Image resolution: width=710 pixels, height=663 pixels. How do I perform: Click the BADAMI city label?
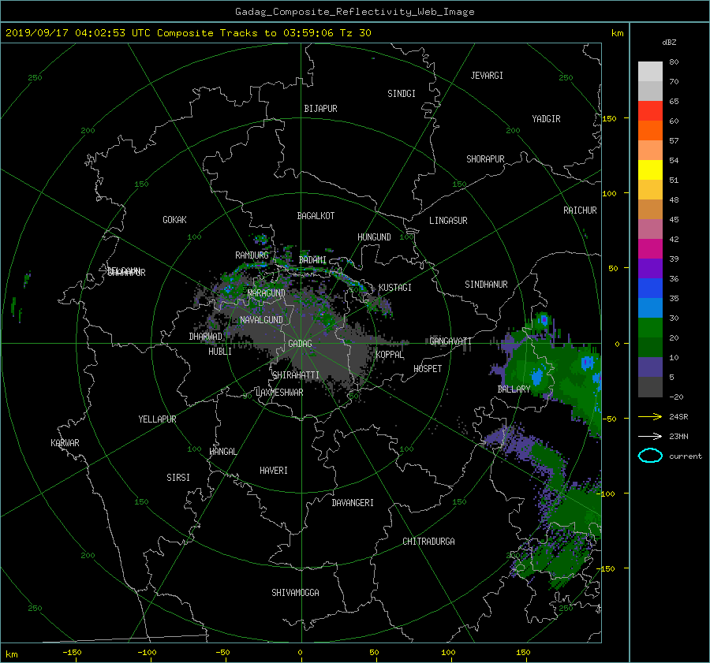tap(312, 260)
